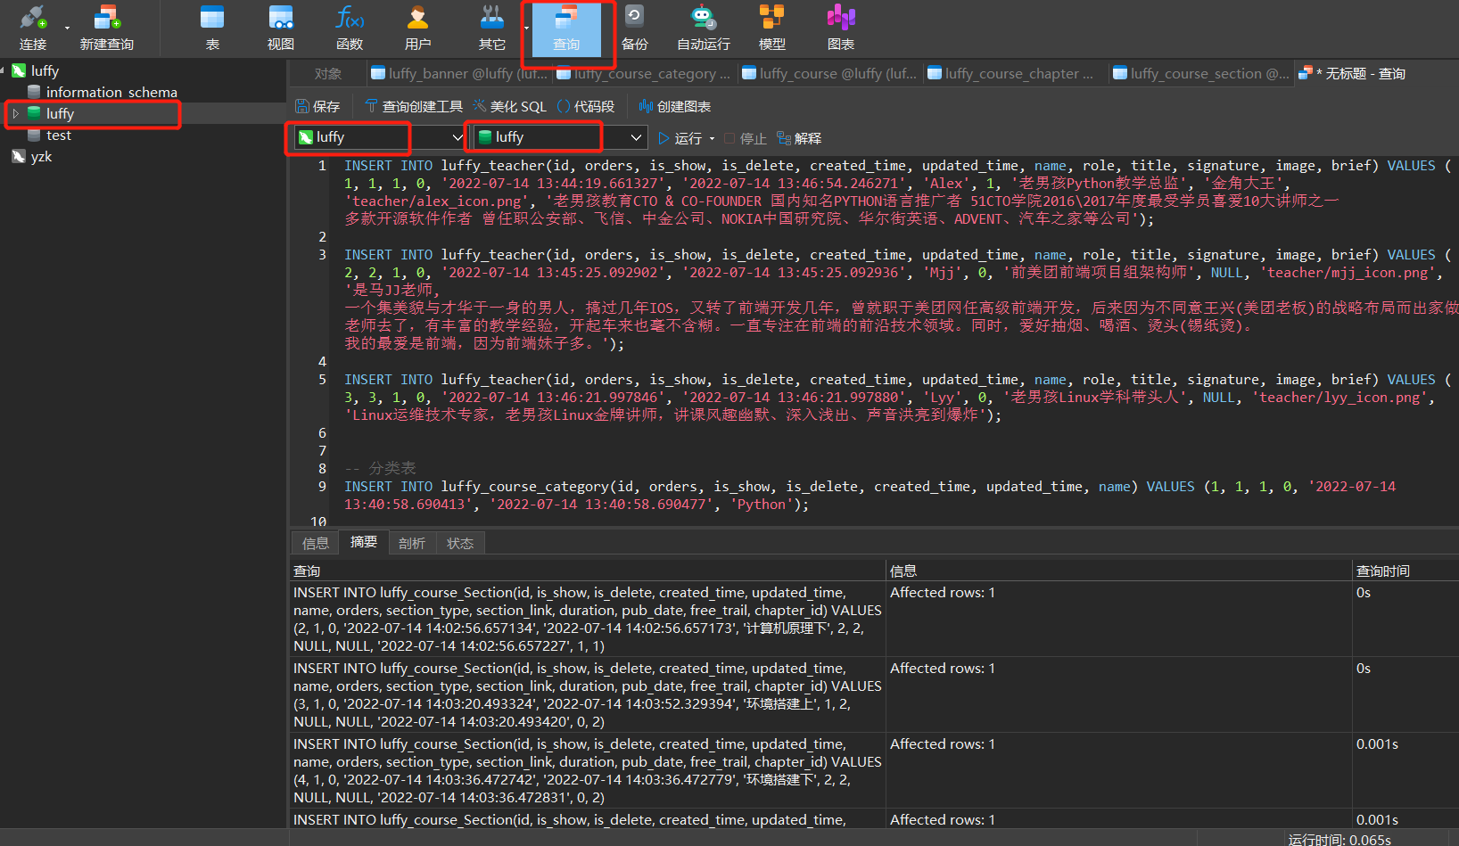
Task: Open the Summary (摘要) result tab
Action: [363, 542]
